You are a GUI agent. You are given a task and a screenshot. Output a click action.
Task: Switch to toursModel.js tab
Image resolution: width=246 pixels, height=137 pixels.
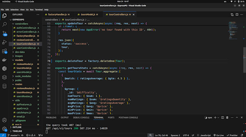click(x=88, y=14)
